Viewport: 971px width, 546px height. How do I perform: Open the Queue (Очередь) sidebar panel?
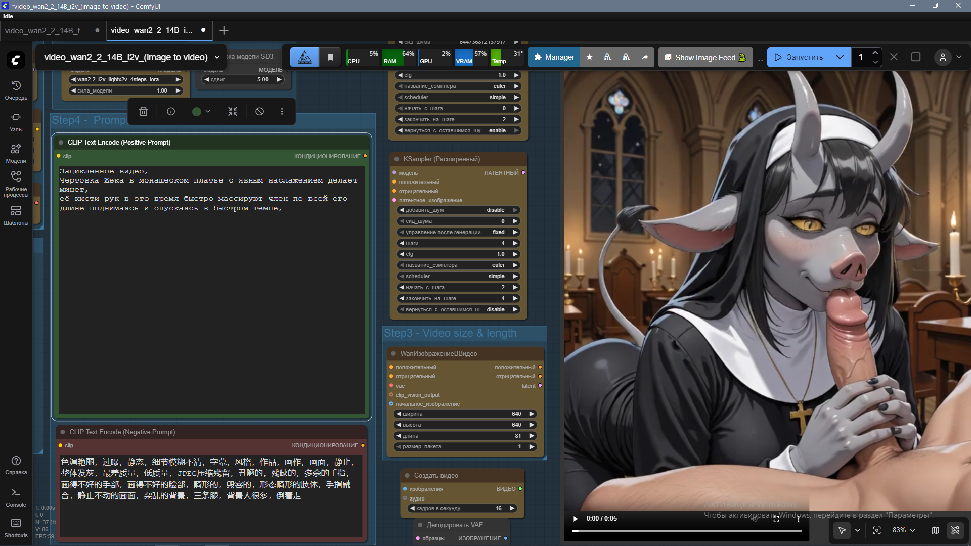16,89
